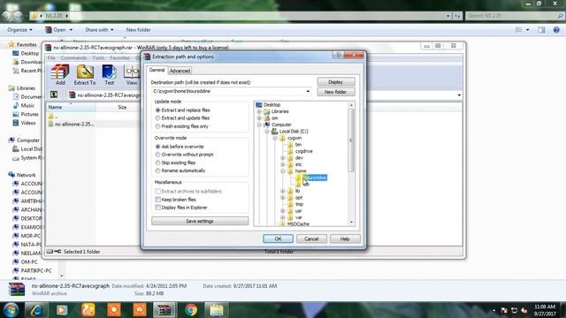Image resolution: width=566 pixels, height=318 pixels.
Task: Click the View toolbar icon in WinRAR
Action: coord(132,74)
